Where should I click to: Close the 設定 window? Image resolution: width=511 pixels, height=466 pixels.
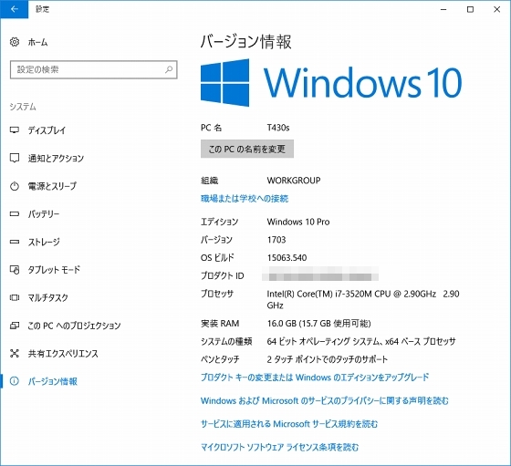coord(497,9)
